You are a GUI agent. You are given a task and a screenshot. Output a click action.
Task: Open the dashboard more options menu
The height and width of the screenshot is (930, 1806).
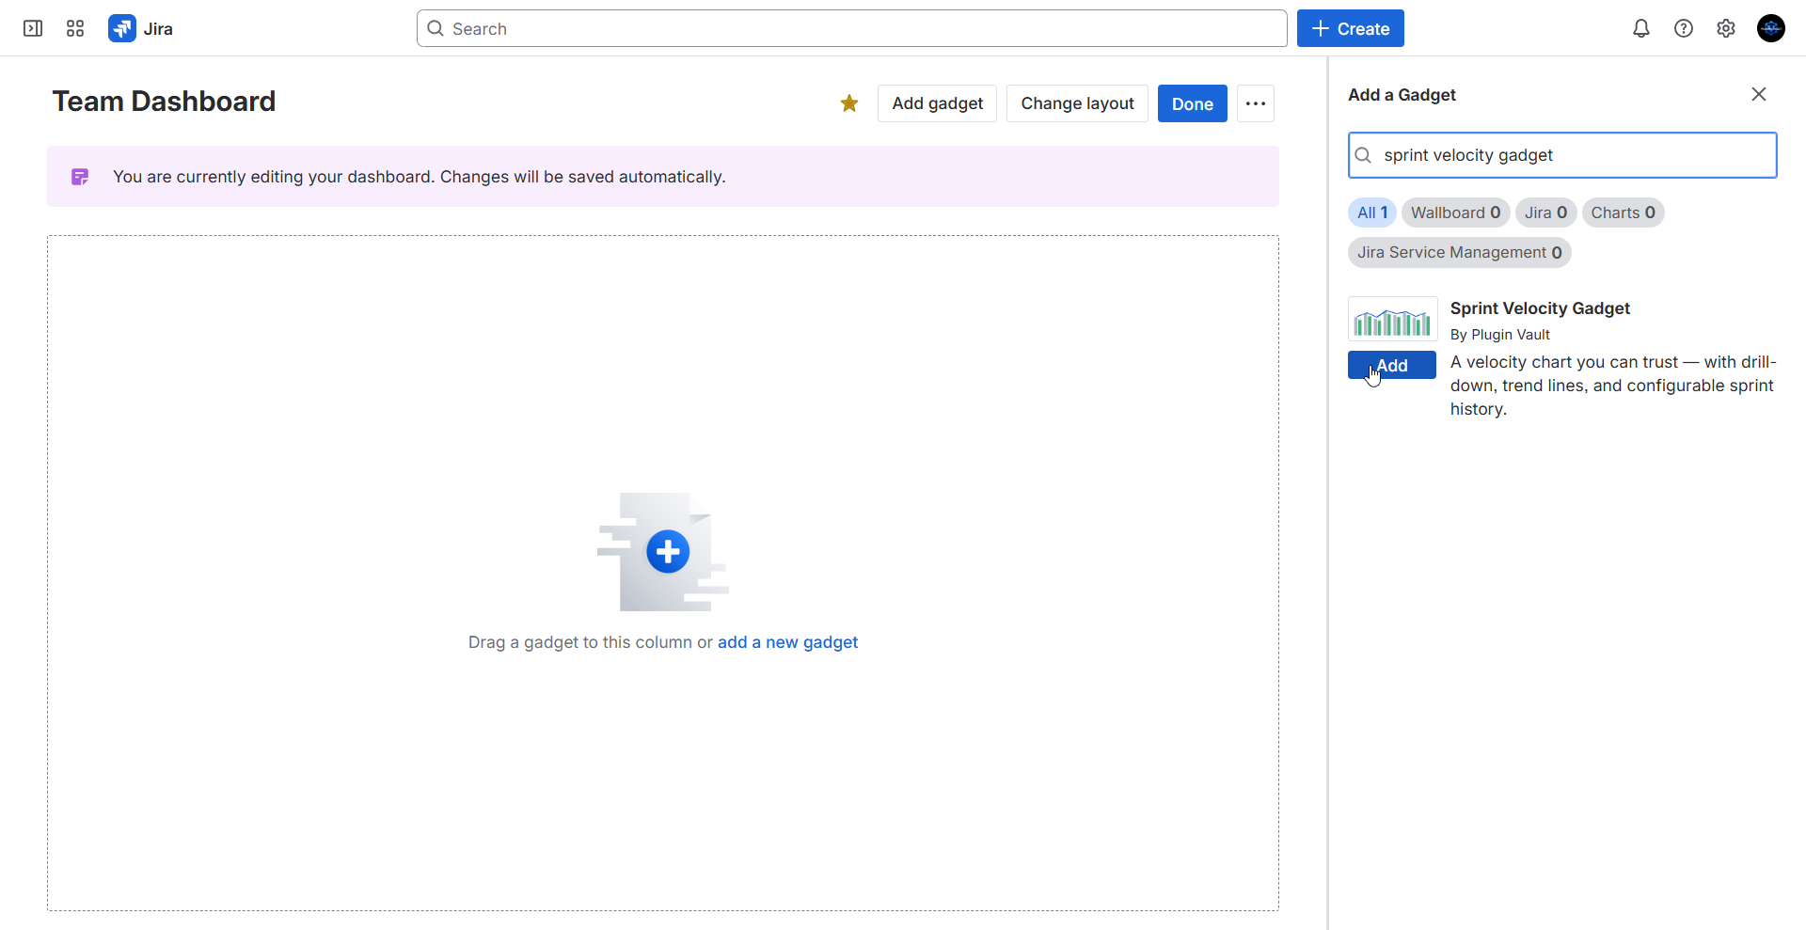[1256, 103]
